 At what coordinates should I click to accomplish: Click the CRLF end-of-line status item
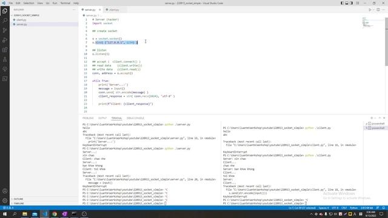click(344, 208)
